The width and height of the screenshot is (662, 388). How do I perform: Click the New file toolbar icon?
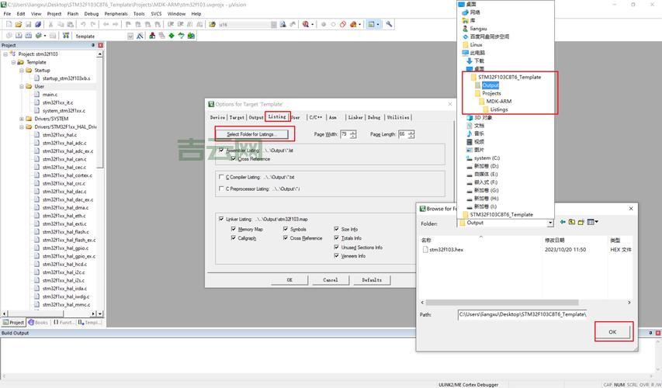click(9, 25)
